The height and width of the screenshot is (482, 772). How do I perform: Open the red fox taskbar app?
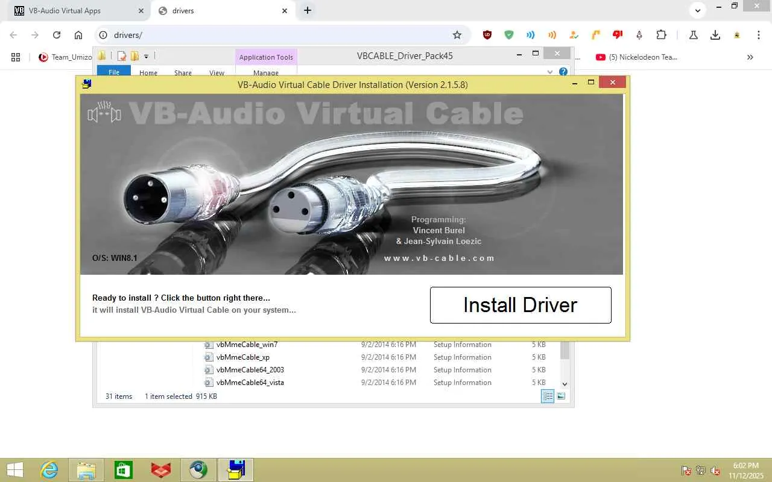pos(161,470)
